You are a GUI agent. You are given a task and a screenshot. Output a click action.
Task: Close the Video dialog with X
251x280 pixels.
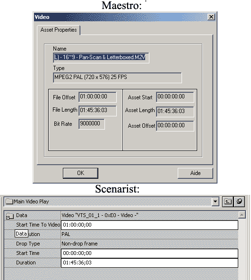(x=211, y=17)
